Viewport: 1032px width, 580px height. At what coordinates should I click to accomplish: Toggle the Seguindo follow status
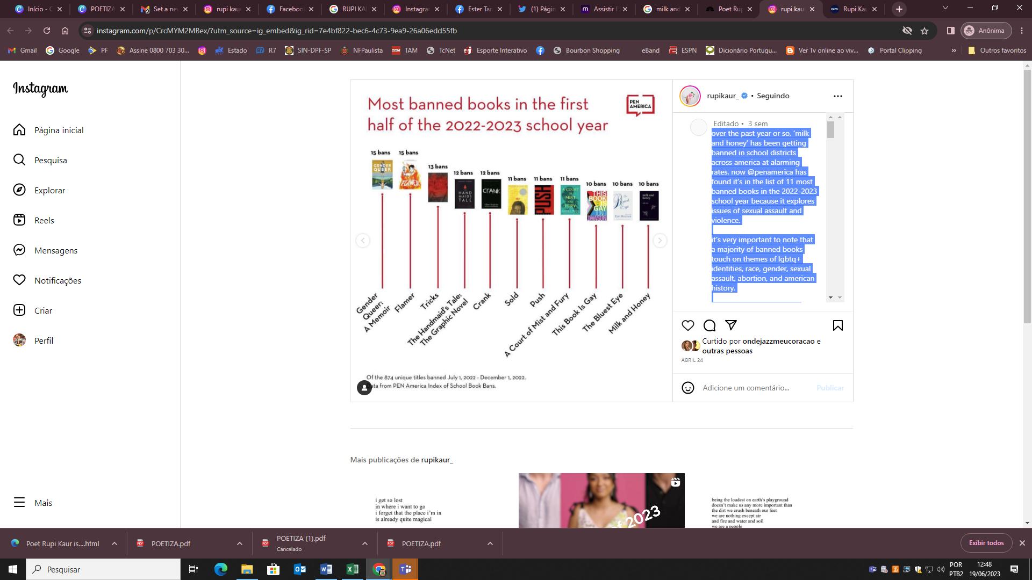click(773, 96)
